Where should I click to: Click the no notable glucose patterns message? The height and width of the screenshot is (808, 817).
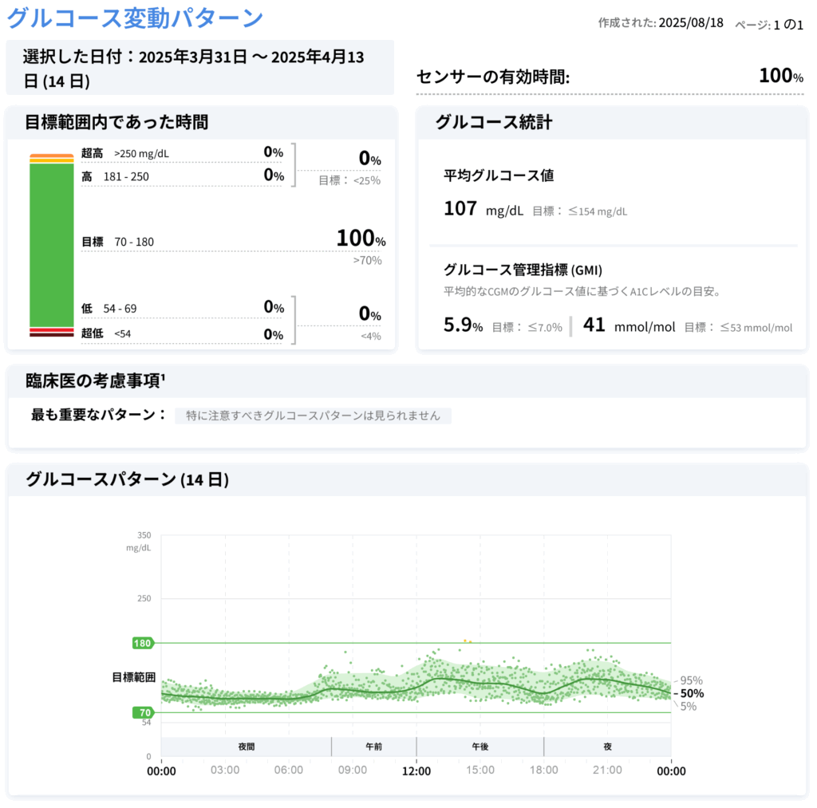(x=313, y=416)
